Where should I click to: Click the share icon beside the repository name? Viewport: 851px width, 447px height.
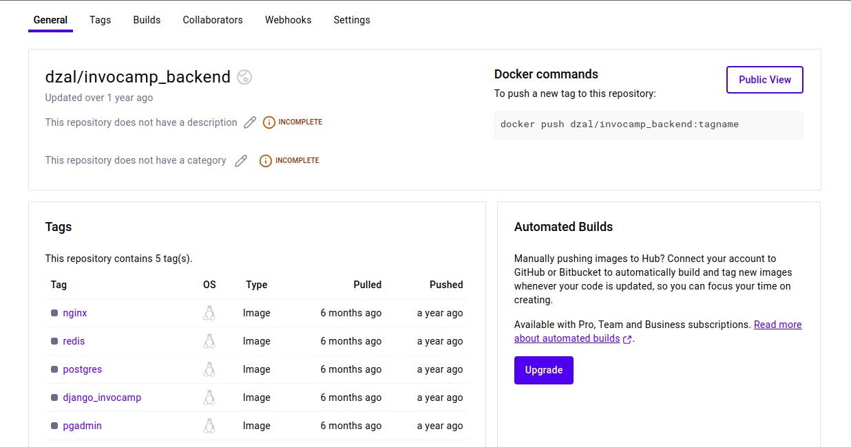244,77
